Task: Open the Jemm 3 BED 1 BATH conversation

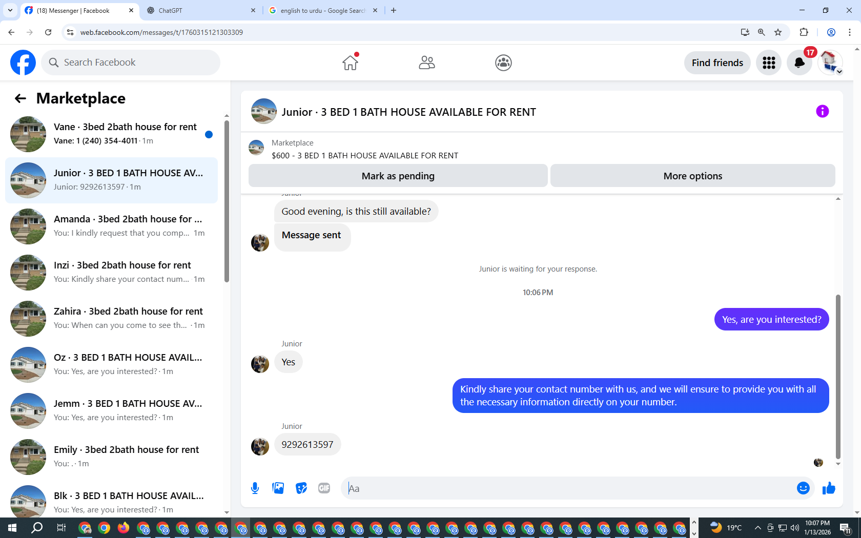Action: (x=111, y=411)
